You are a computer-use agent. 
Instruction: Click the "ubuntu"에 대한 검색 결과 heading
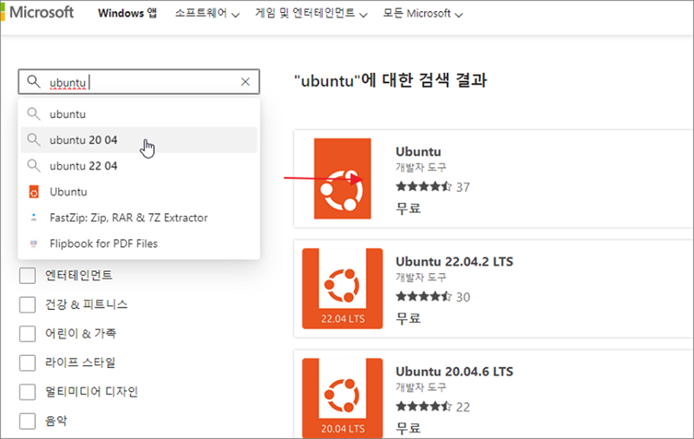pos(390,80)
